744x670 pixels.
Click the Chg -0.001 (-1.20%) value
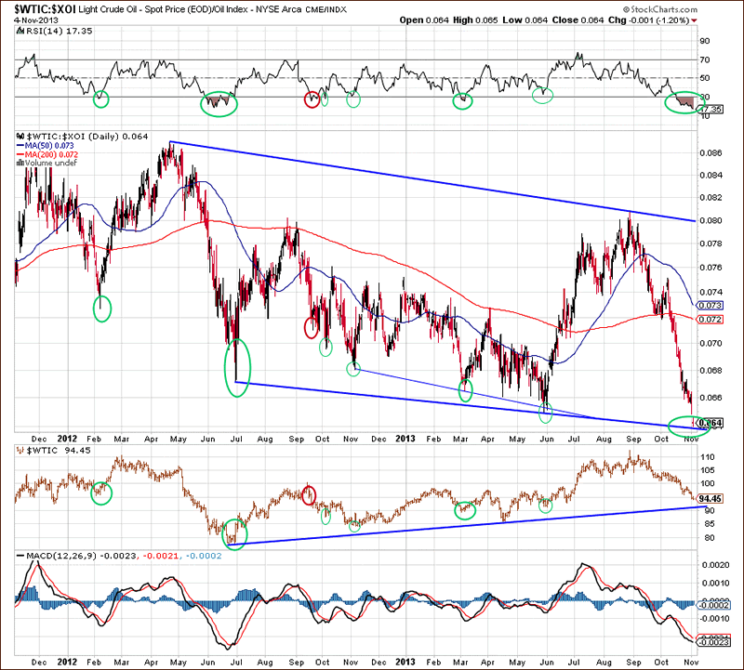[x=648, y=20]
